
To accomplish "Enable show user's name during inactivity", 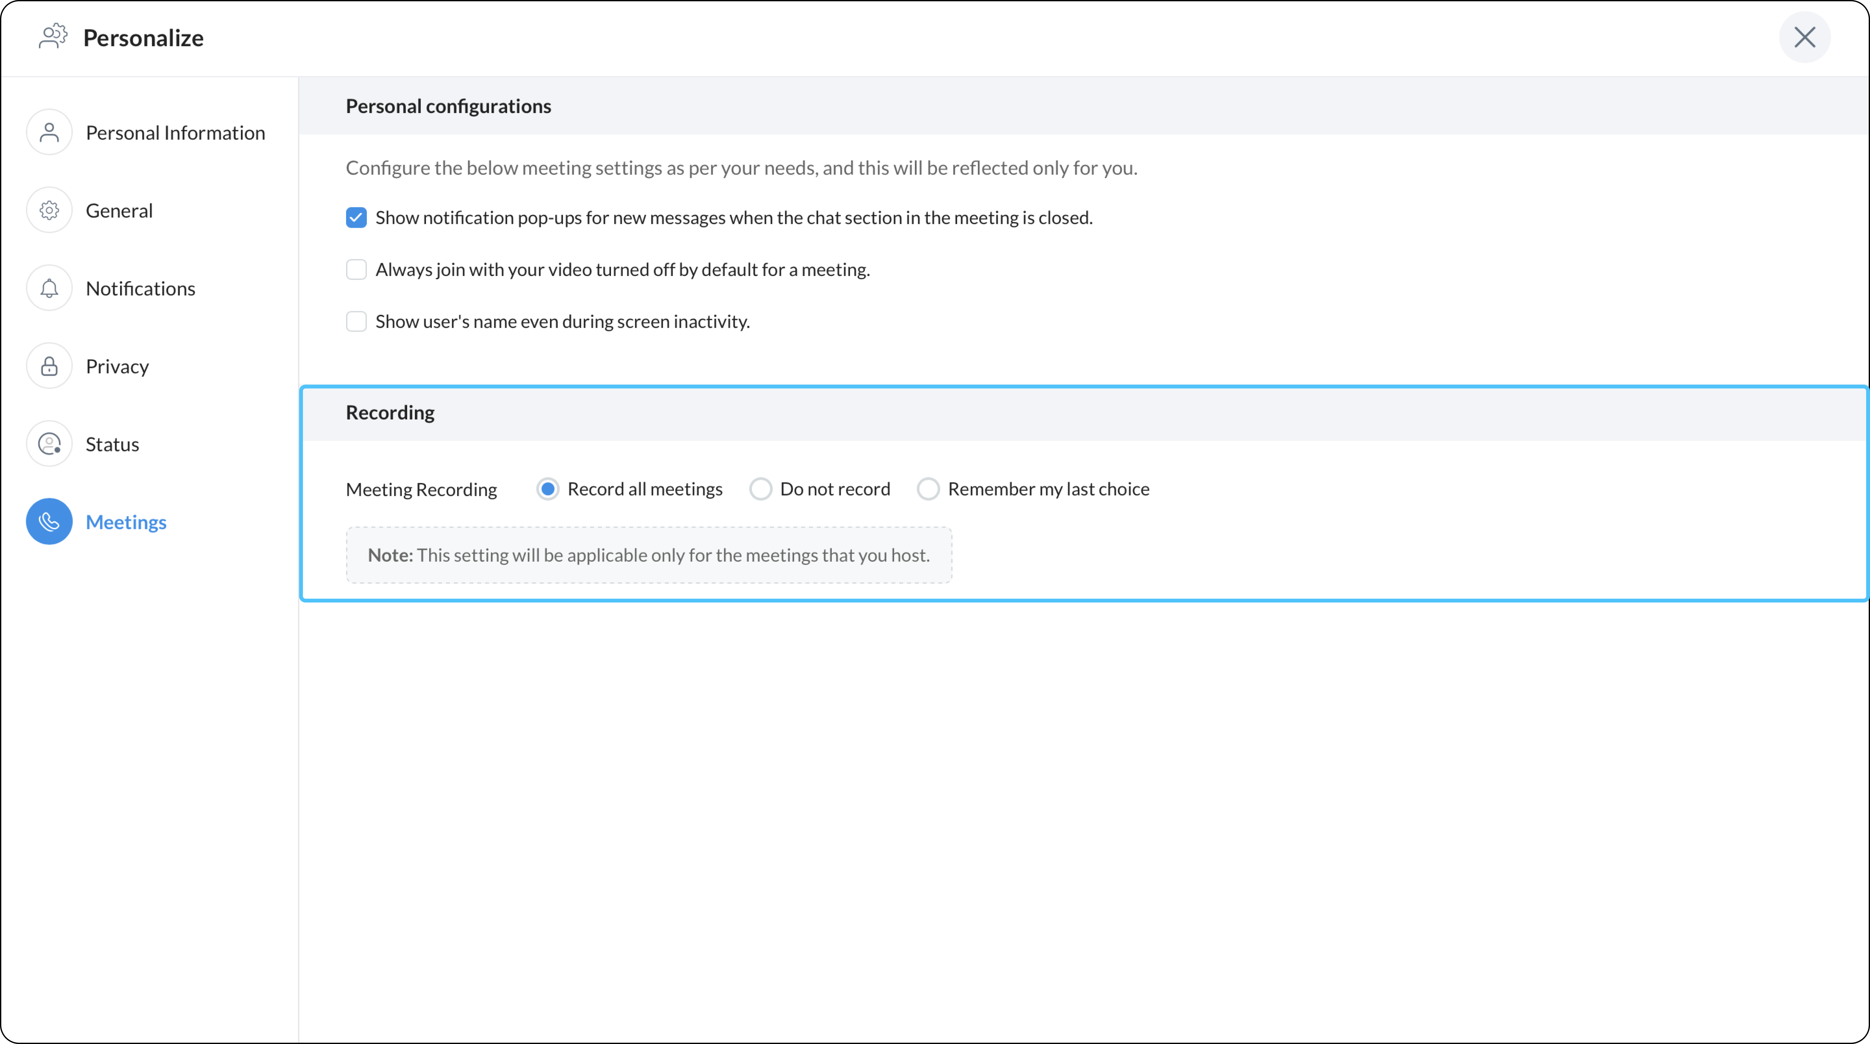I will (x=356, y=321).
